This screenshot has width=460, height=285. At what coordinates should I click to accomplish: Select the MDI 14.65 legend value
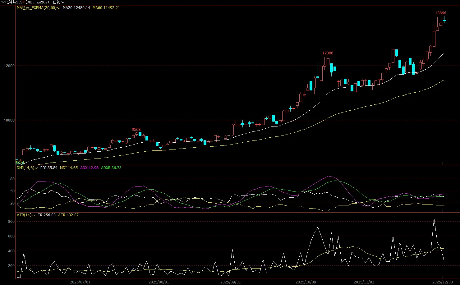pyautogui.click(x=69, y=168)
